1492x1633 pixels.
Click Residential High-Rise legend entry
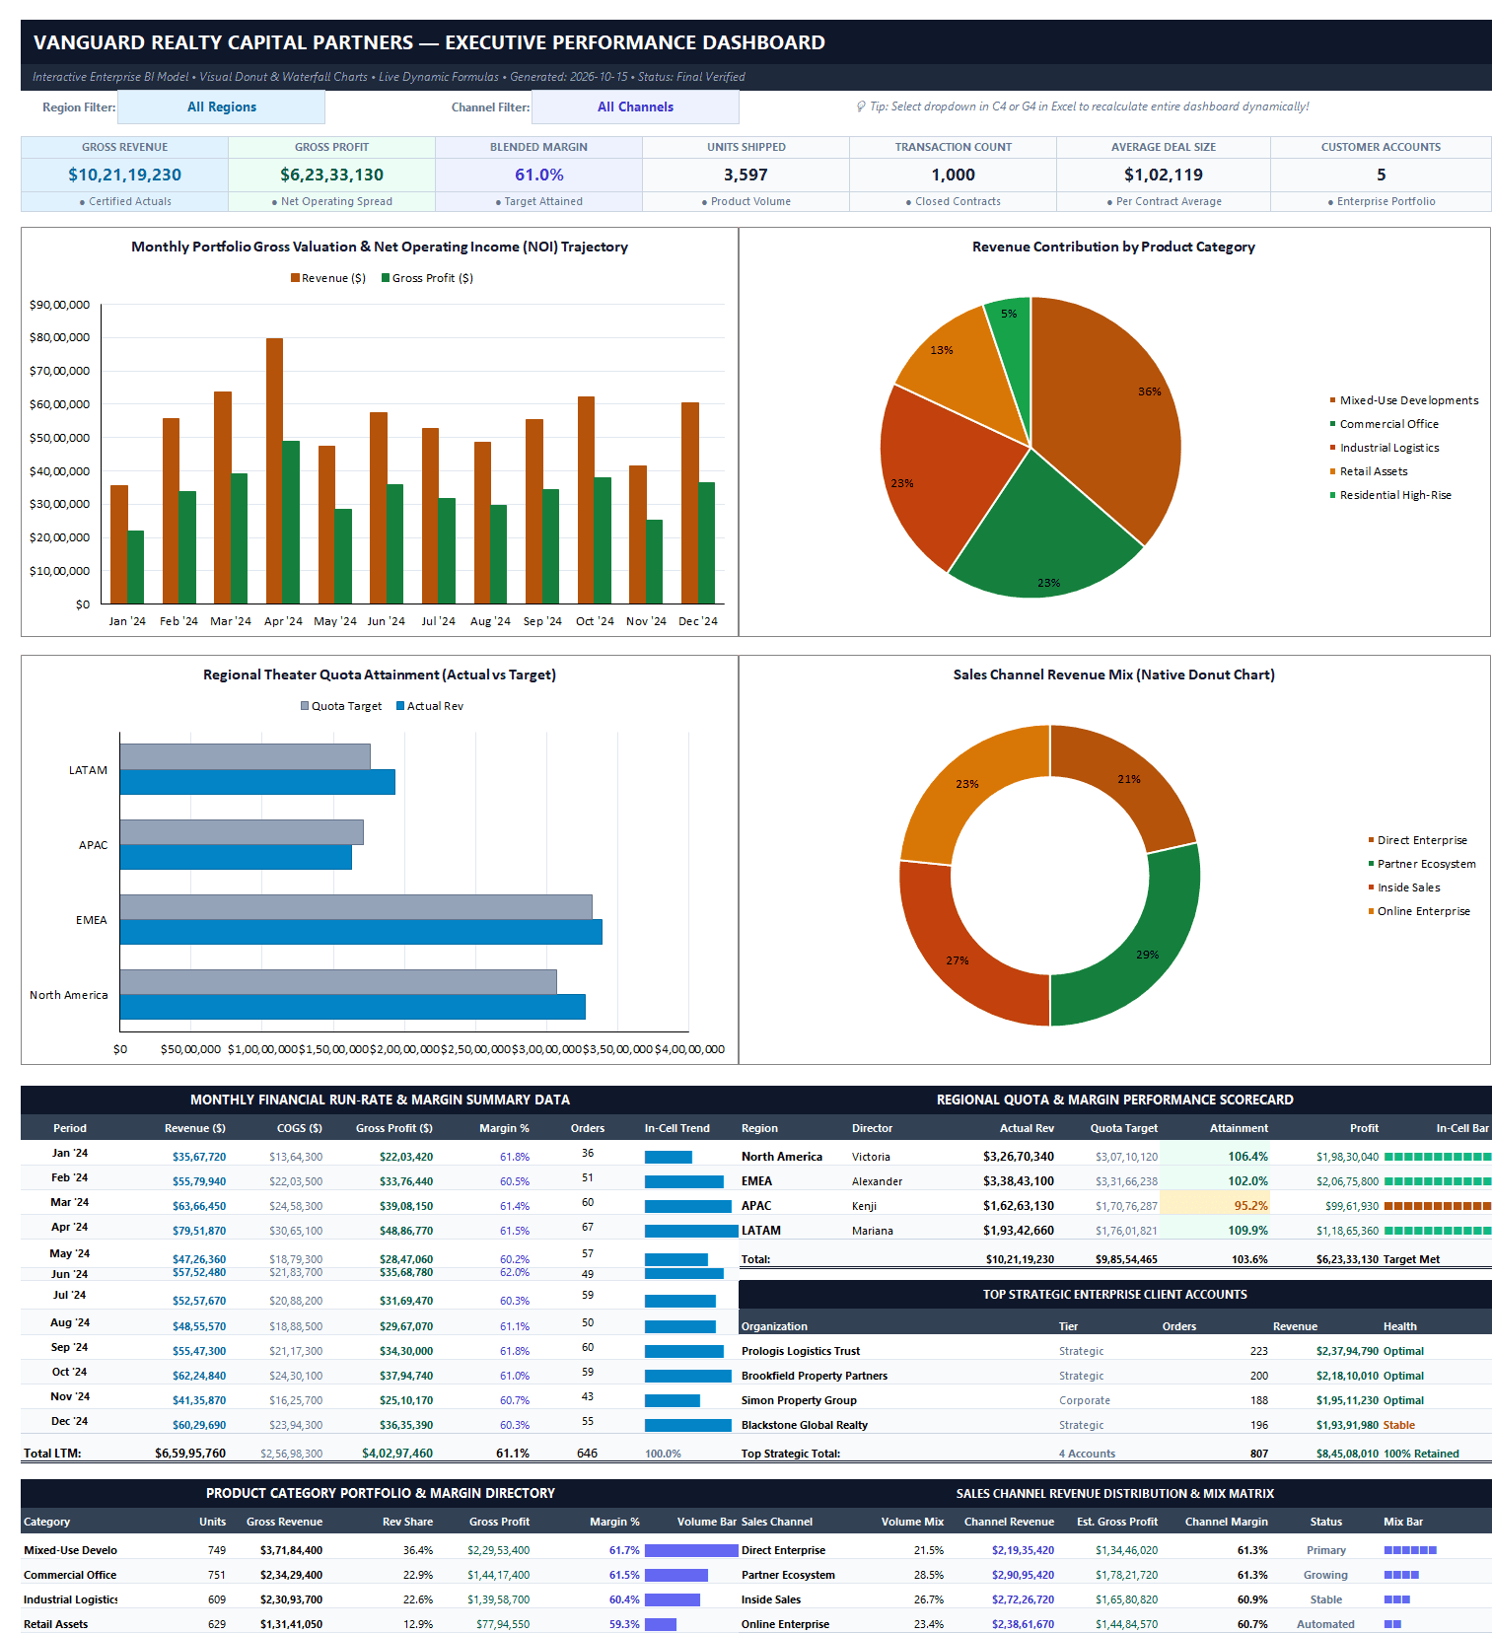(x=1390, y=495)
